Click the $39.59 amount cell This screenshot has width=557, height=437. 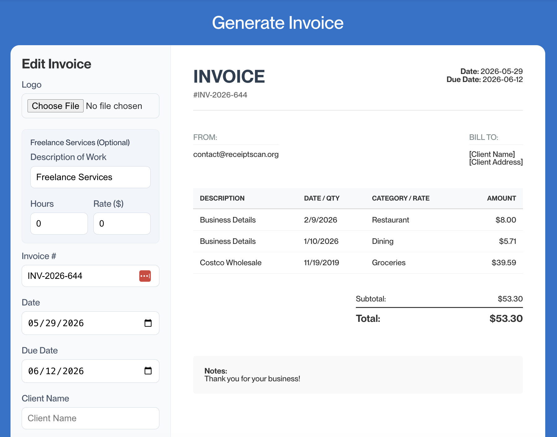click(x=504, y=262)
